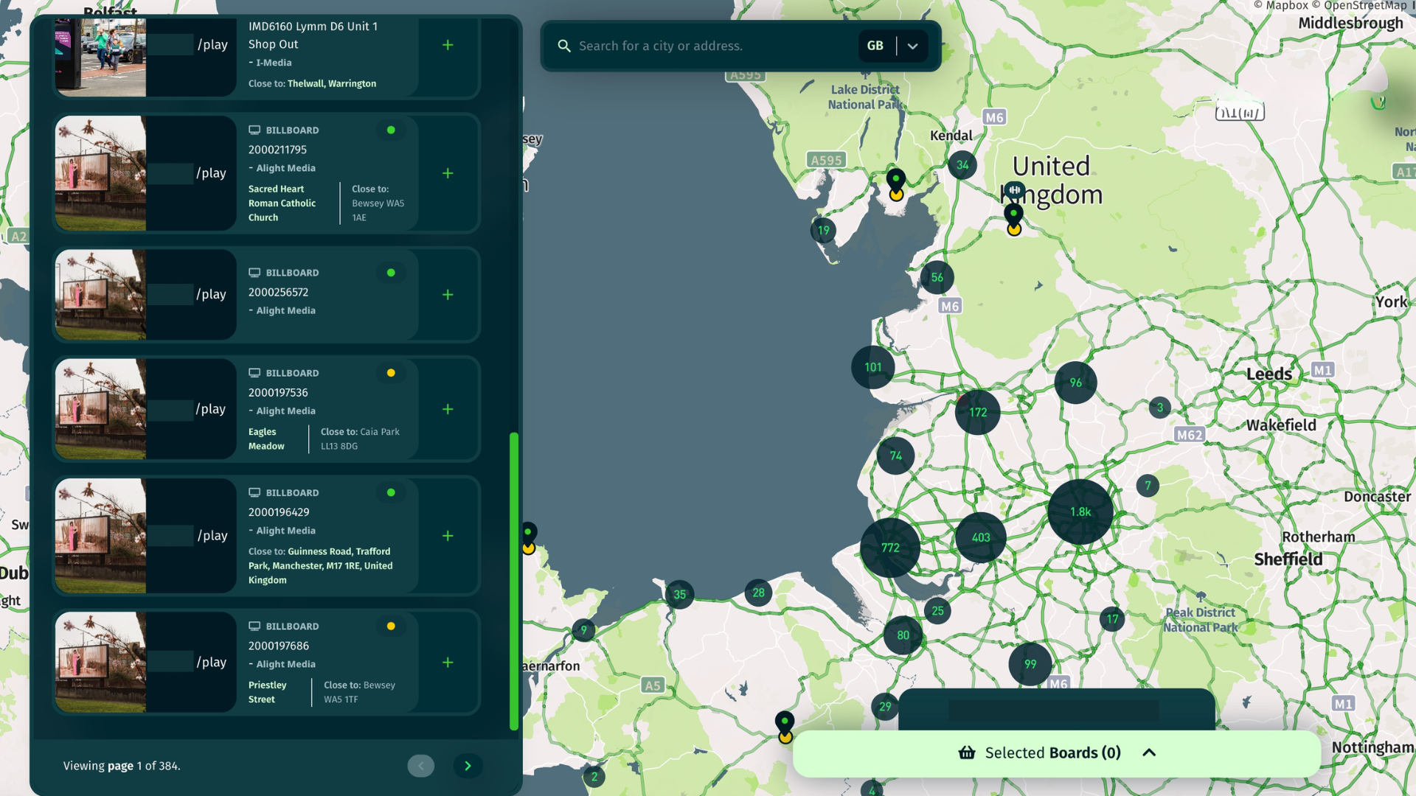Image resolution: width=1416 pixels, height=796 pixels.
Task: Add billboard 2000197686 with plus icon
Action: point(448,663)
